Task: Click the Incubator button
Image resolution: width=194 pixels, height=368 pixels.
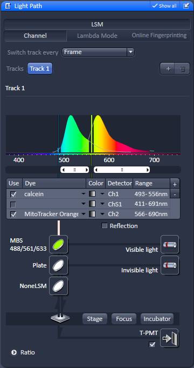Action: 157,319
